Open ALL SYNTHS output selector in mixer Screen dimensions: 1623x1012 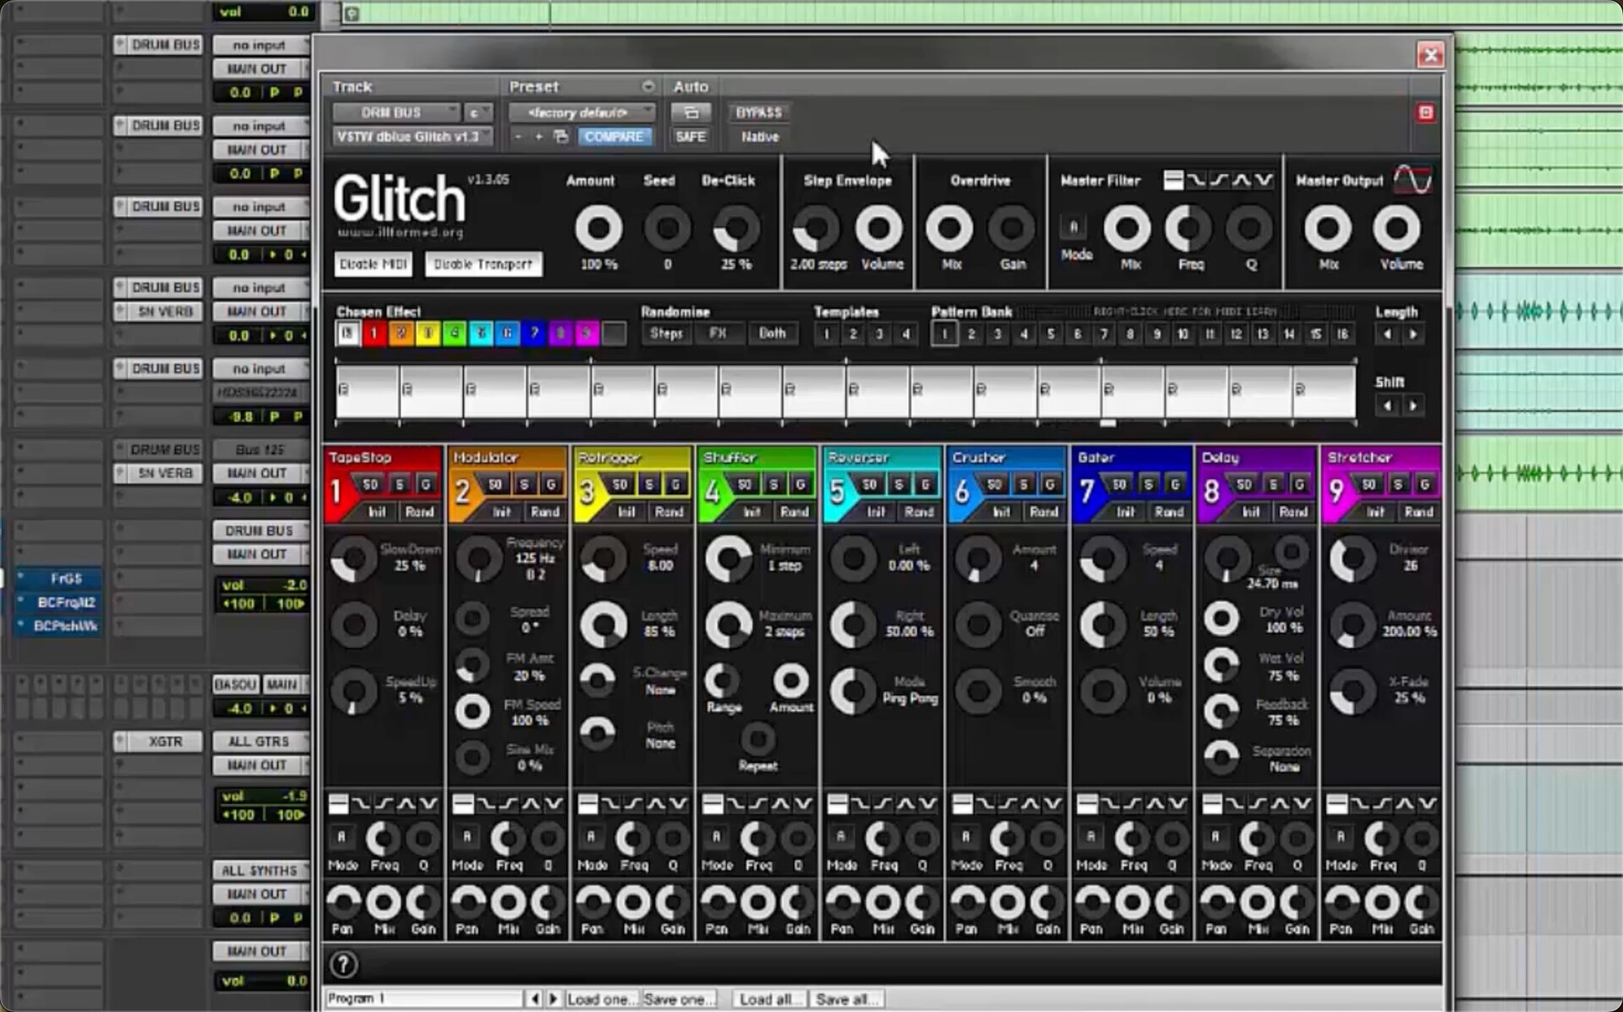click(x=260, y=870)
